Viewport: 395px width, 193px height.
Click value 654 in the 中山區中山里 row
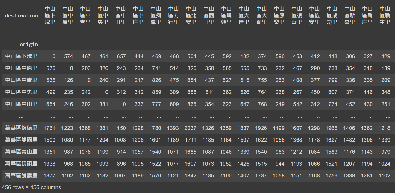click(51, 104)
